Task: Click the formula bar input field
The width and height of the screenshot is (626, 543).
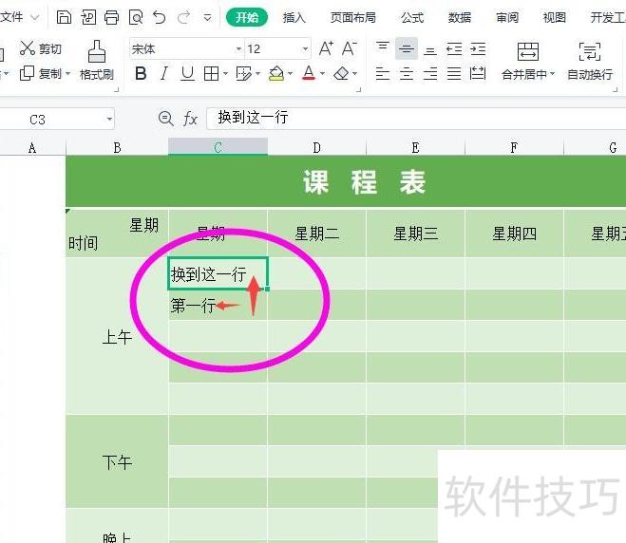Action: point(416,118)
